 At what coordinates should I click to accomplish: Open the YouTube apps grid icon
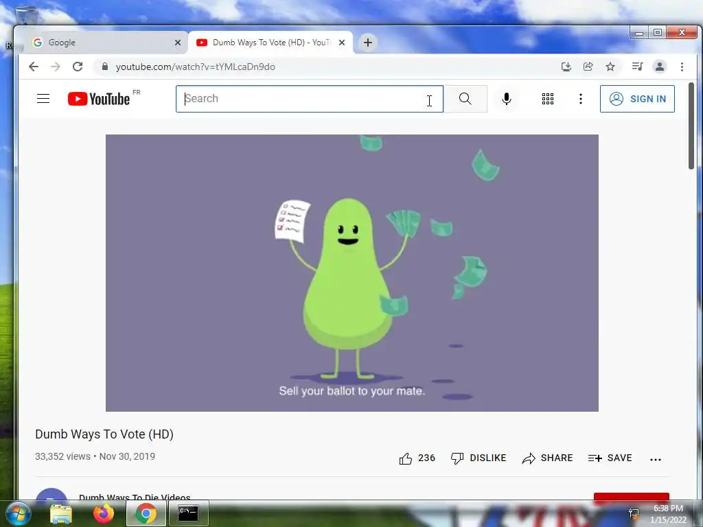[547, 99]
